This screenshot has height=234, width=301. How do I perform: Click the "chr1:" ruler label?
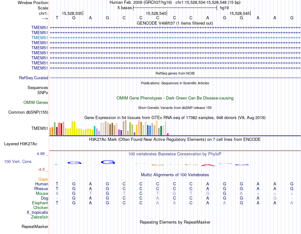(43, 13)
